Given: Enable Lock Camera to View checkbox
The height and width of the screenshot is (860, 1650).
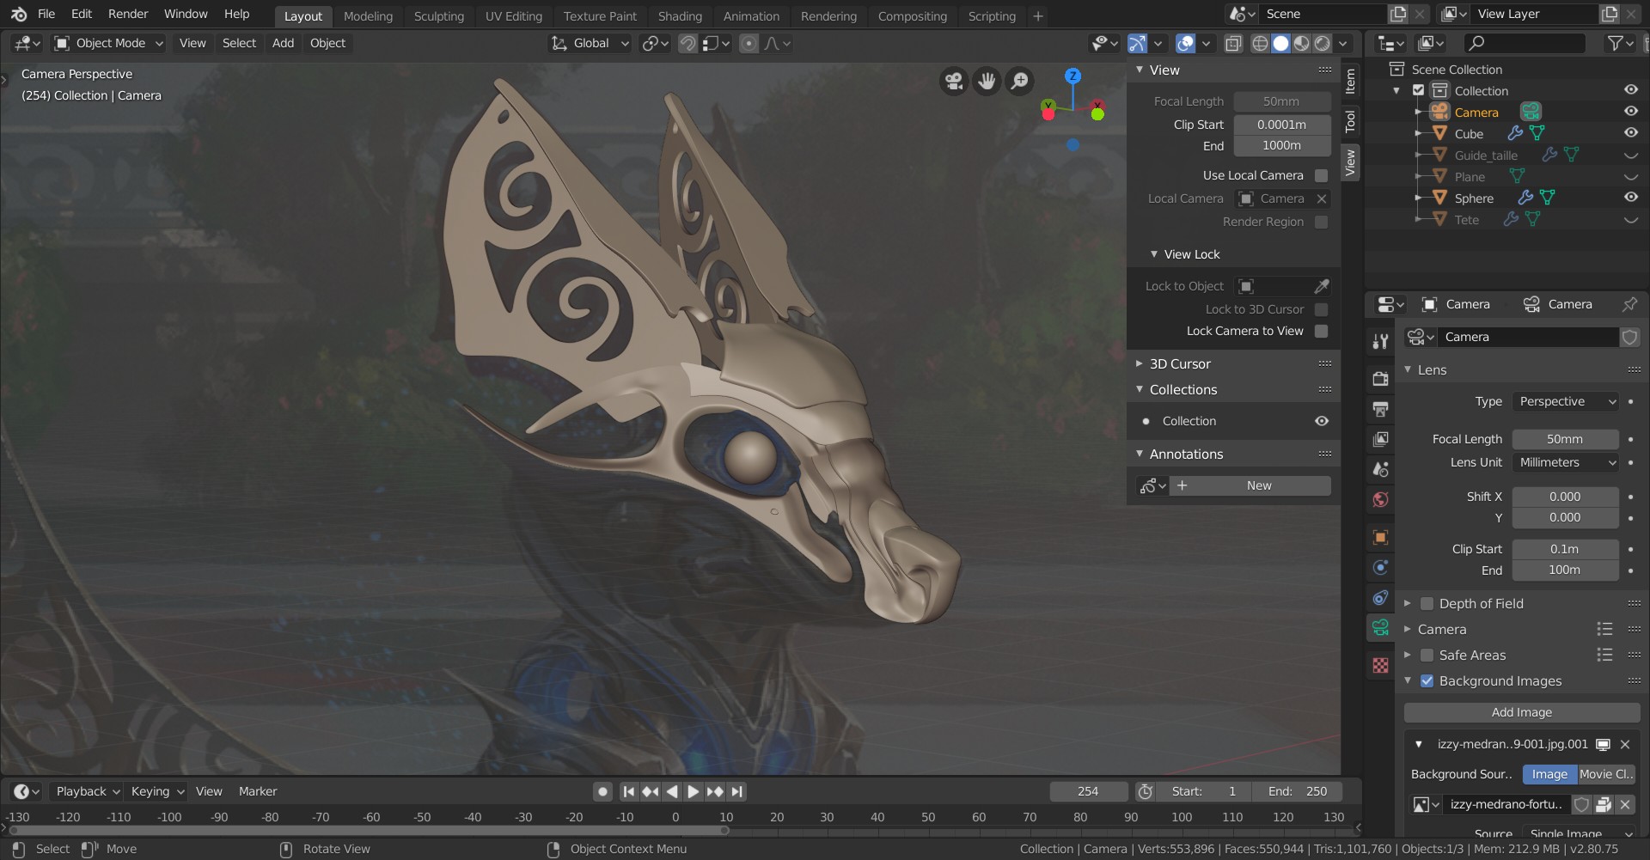Looking at the screenshot, I should [1322, 332].
